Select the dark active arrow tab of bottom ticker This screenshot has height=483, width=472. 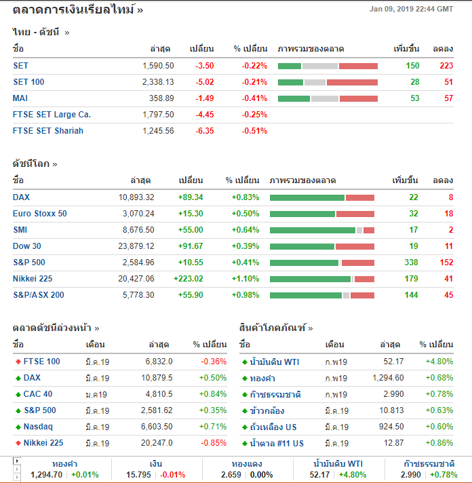tap(17, 461)
